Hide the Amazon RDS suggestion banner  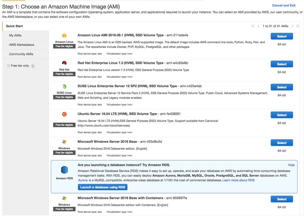coord(291,165)
